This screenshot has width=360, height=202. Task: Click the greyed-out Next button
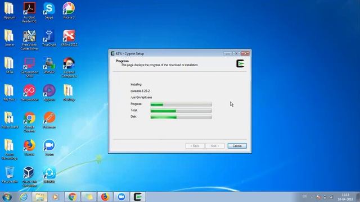(215, 146)
